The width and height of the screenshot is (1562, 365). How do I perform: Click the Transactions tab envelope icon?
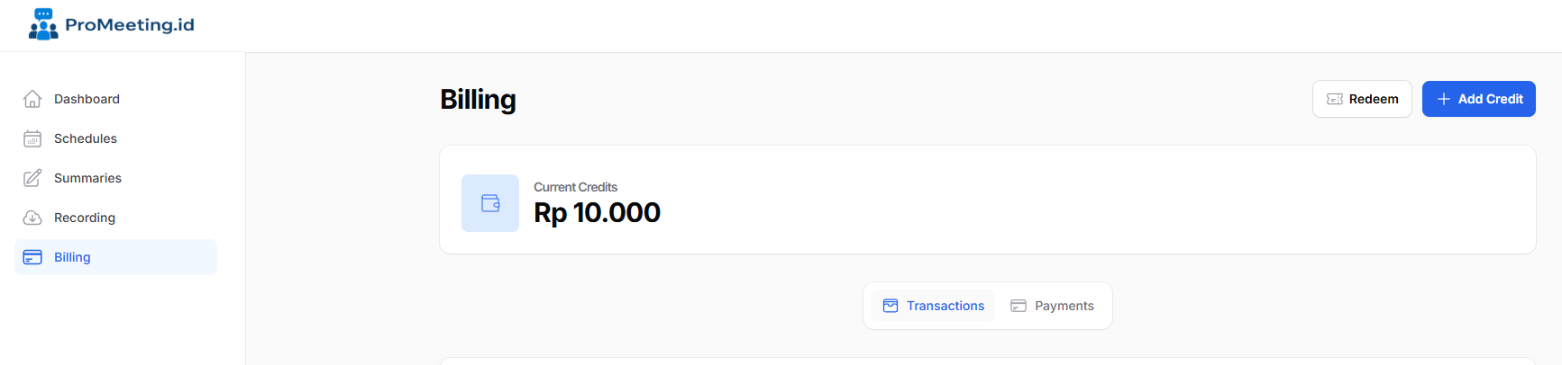(891, 306)
